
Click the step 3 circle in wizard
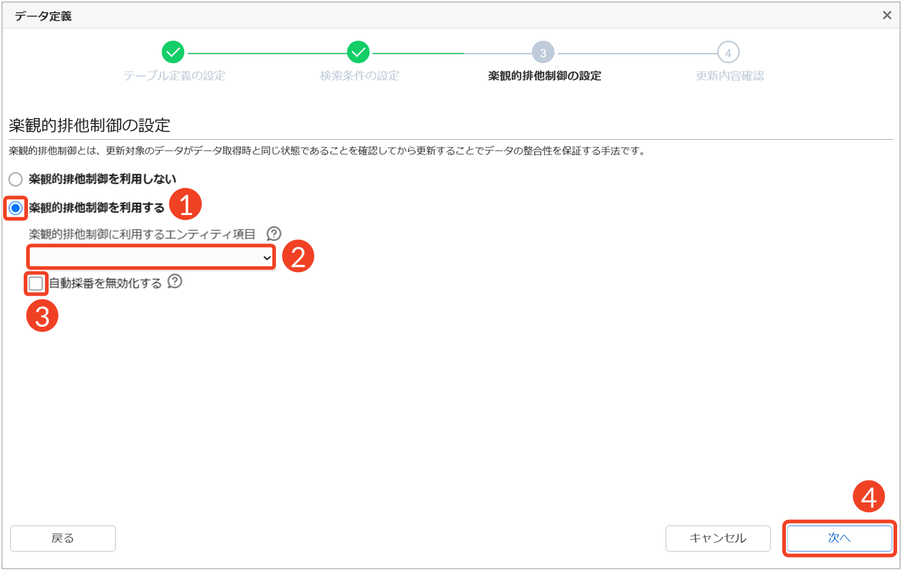[x=543, y=53]
